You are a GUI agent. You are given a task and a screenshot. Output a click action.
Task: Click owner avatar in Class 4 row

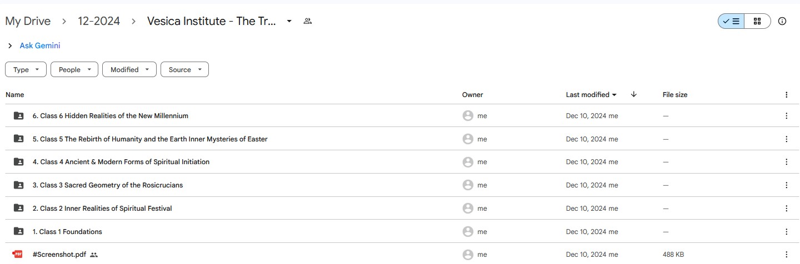point(468,162)
